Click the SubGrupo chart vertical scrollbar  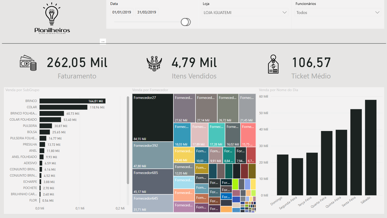128,140
